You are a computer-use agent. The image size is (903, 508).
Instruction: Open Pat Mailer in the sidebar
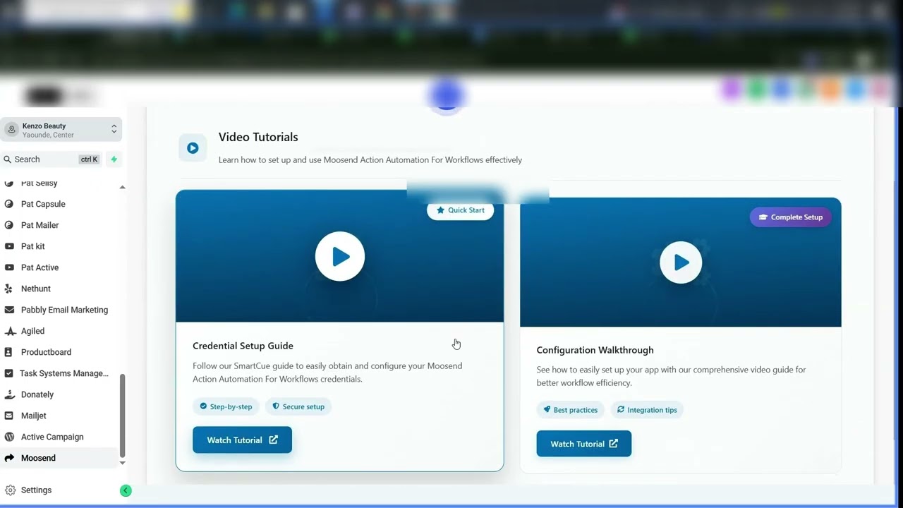pos(40,225)
